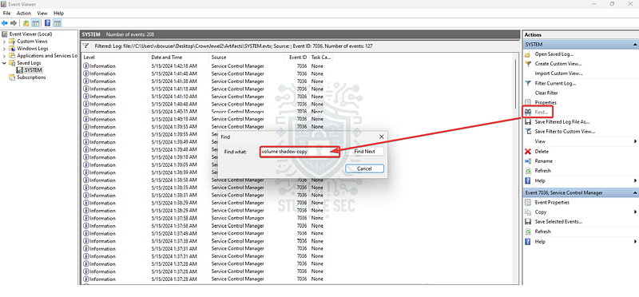639x297 pixels.
Task: Cancel the Find dialog
Action: [364, 168]
